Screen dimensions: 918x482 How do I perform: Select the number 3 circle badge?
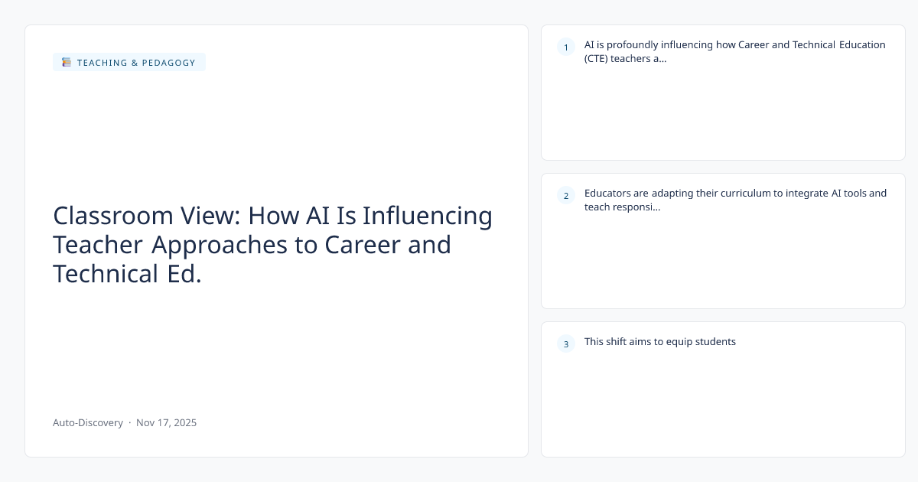tap(566, 344)
